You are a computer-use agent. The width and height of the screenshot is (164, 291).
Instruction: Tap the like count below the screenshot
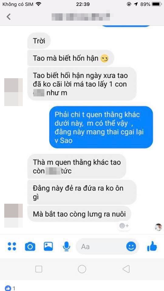[10, 288]
